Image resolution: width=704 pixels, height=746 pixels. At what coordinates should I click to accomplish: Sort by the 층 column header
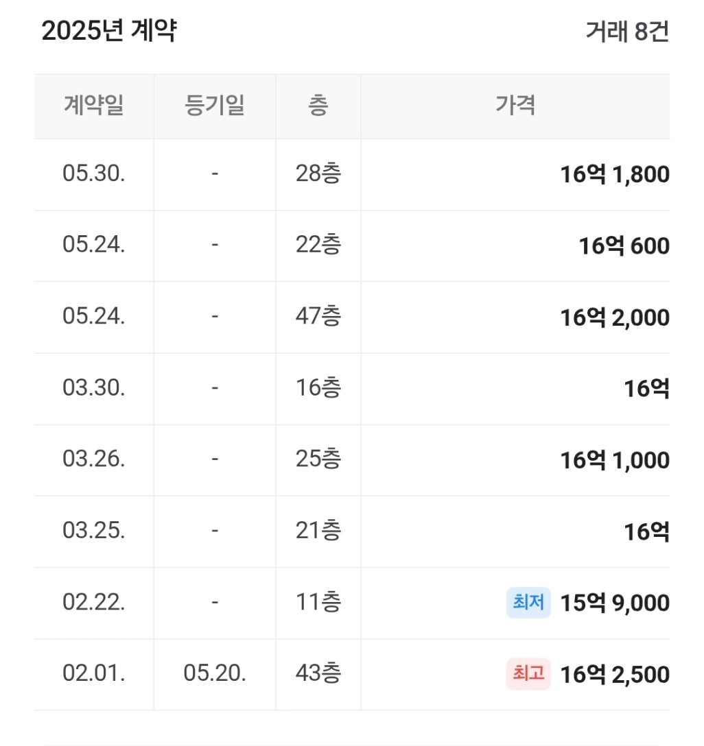[x=318, y=105]
